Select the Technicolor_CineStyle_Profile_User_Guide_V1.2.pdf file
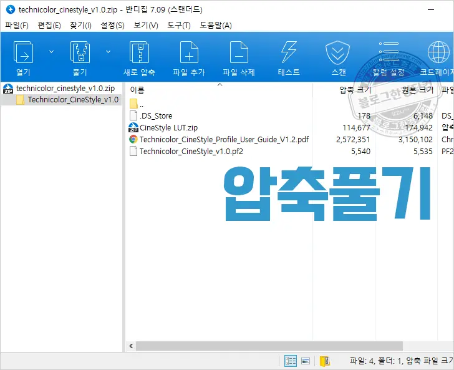The width and height of the screenshot is (454, 370). click(224, 139)
